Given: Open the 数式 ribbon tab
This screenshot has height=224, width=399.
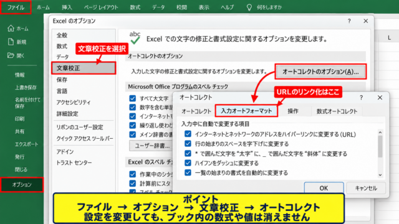Looking at the screenshot, I should click(x=135, y=7).
